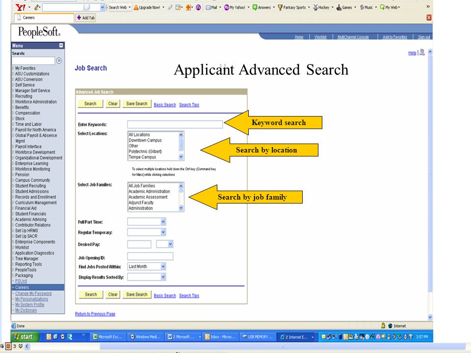
Task: Open Reporting Tools menu item
Action: (28, 264)
